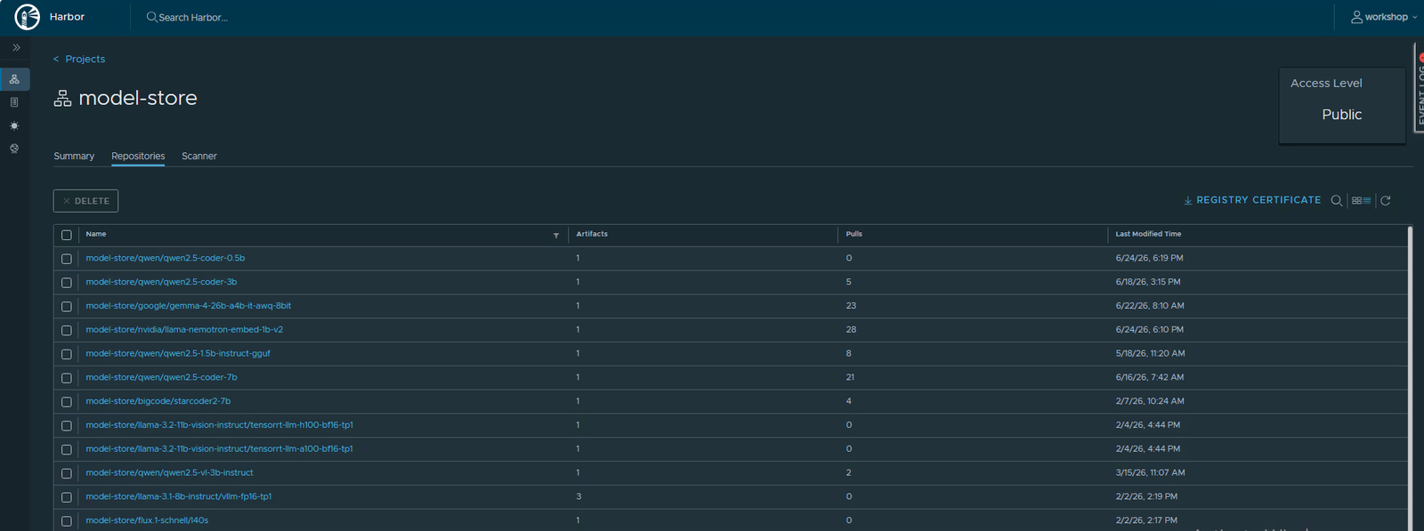Open tensorrt-llm-a100-bf16-tp1 repository link
Viewport: 1424px width, 531px height.
[220, 449]
